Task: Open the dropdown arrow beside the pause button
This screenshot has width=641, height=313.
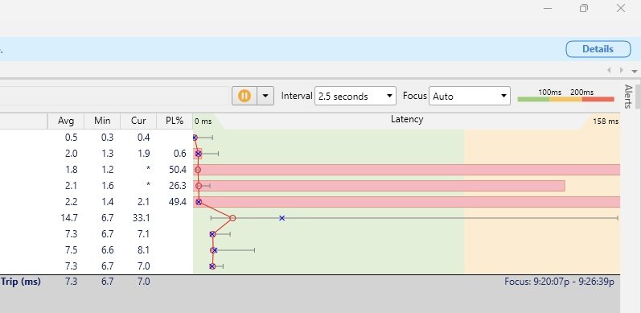Action: (x=265, y=96)
